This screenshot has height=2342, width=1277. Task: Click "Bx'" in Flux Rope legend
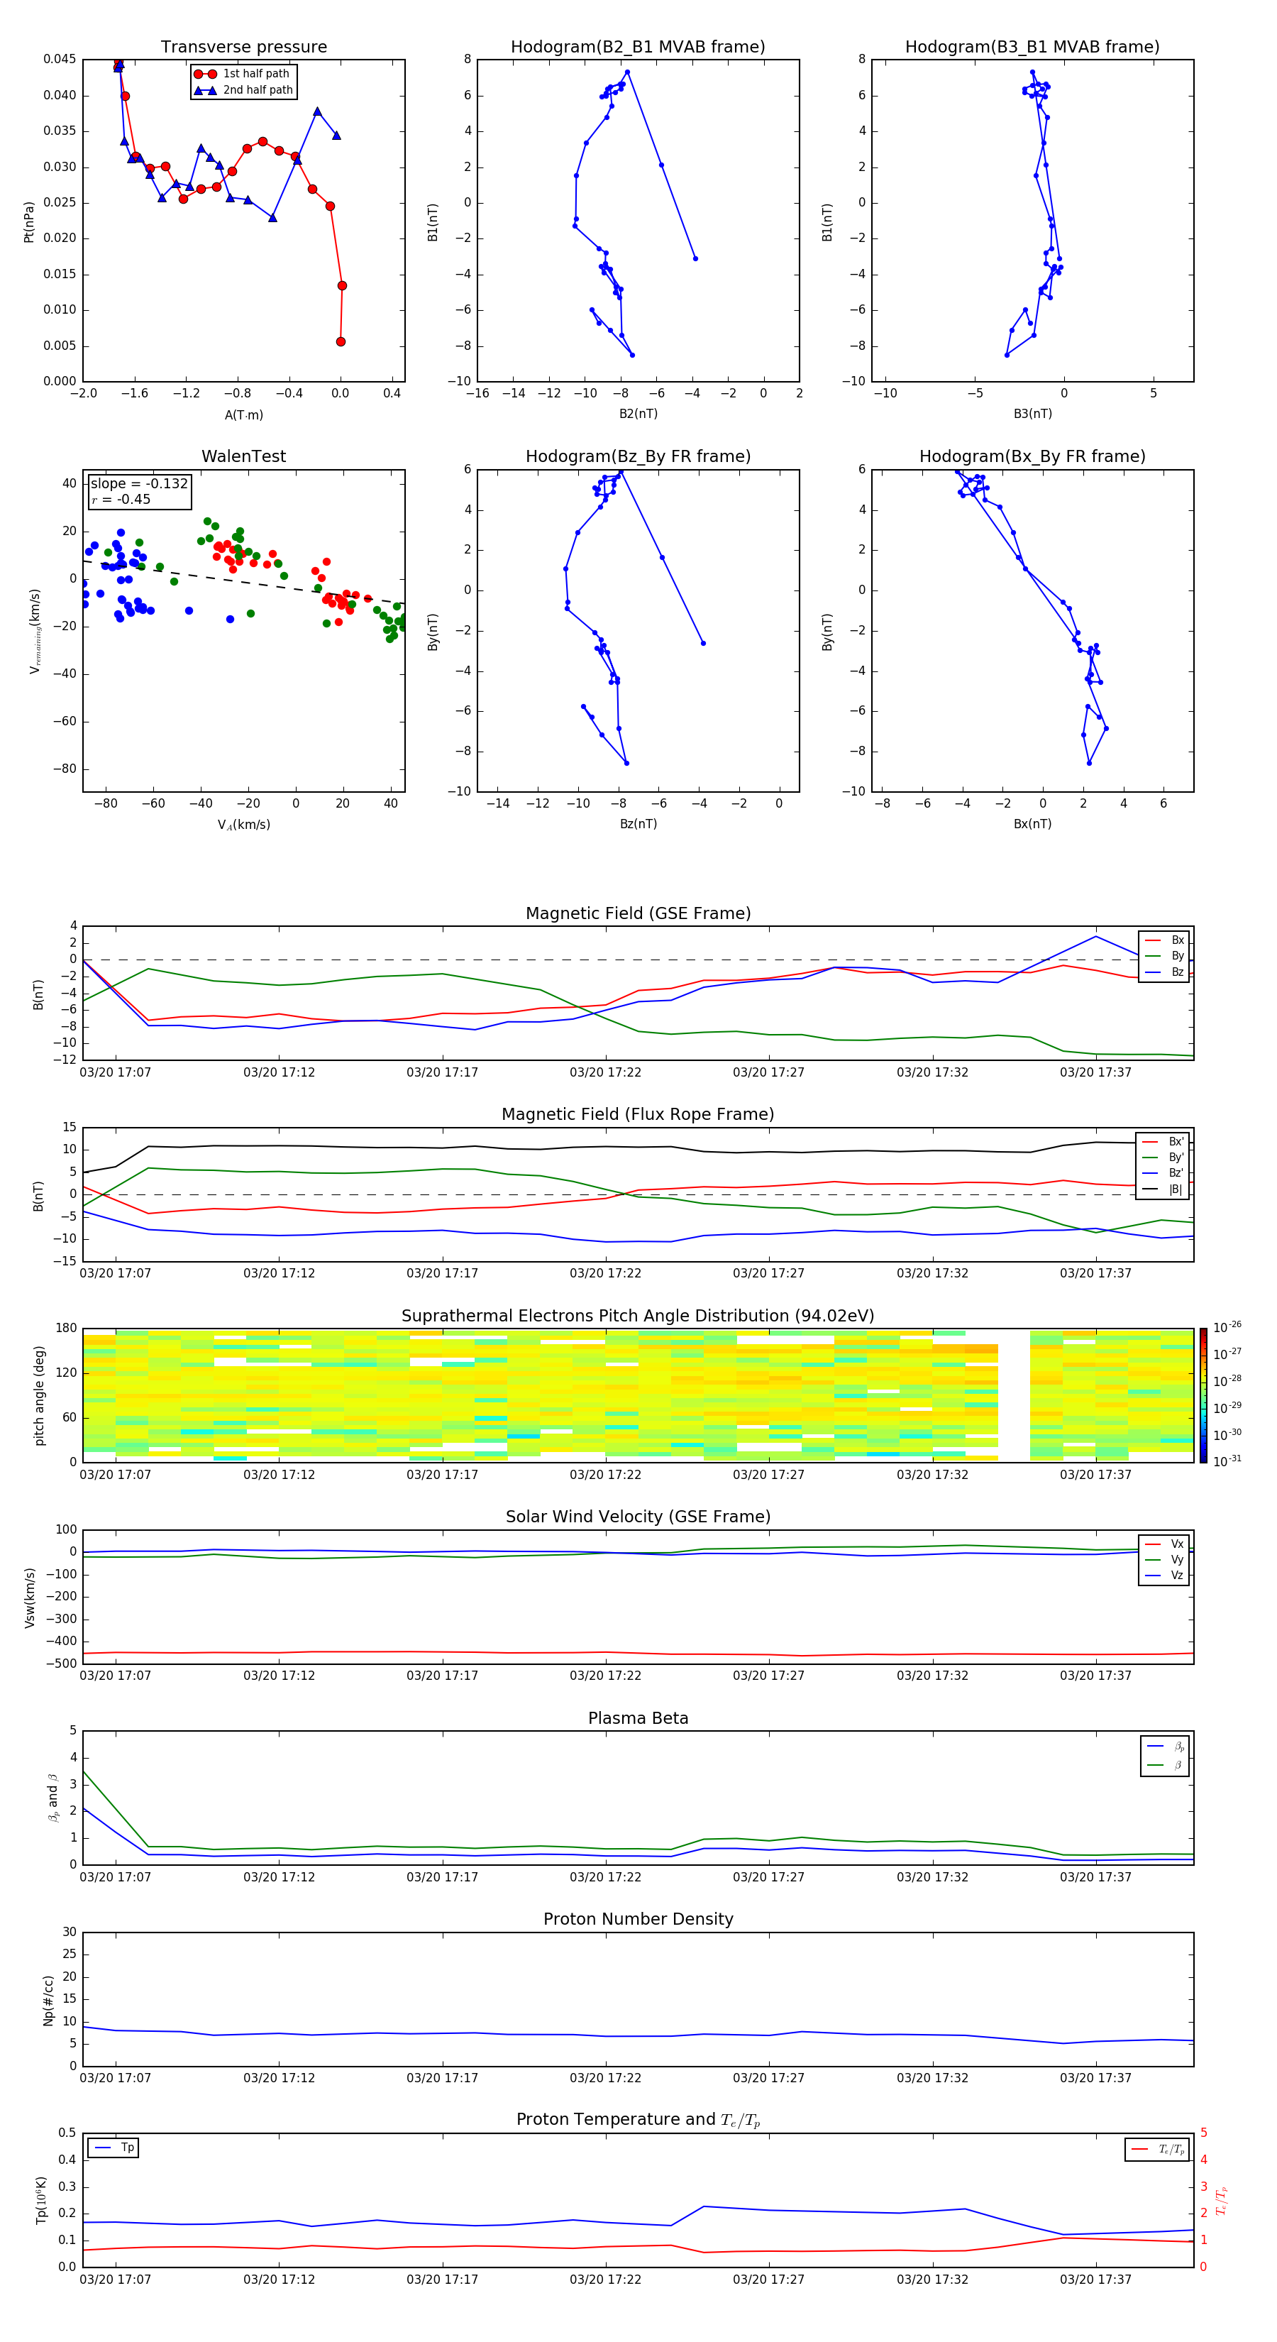(x=1163, y=1142)
